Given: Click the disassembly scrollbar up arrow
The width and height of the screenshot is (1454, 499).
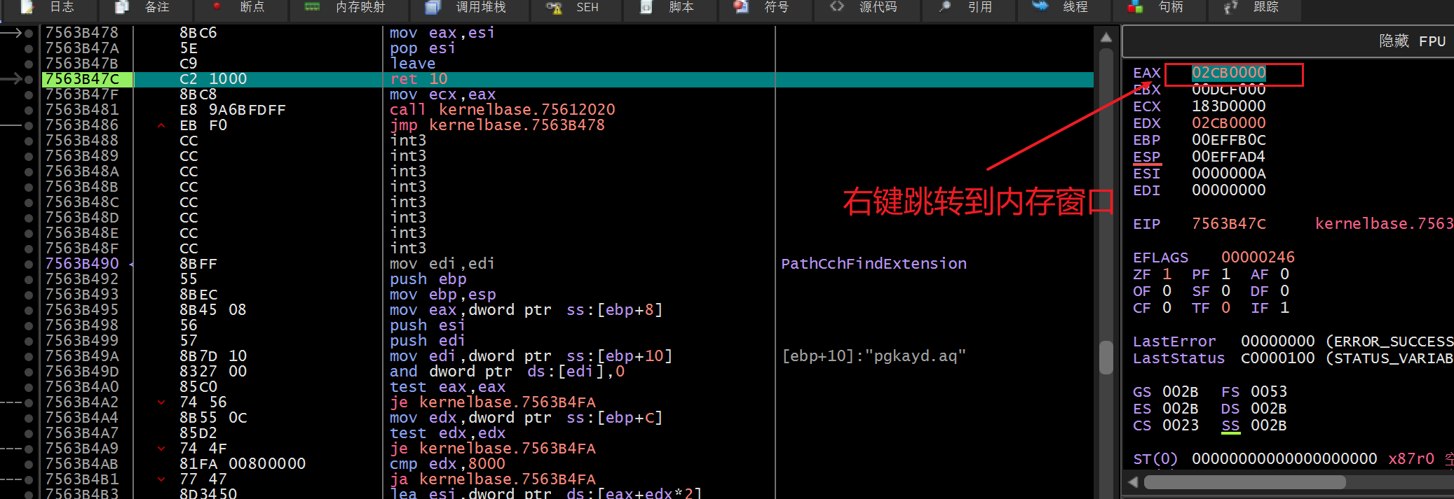Looking at the screenshot, I should pos(1106,37).
